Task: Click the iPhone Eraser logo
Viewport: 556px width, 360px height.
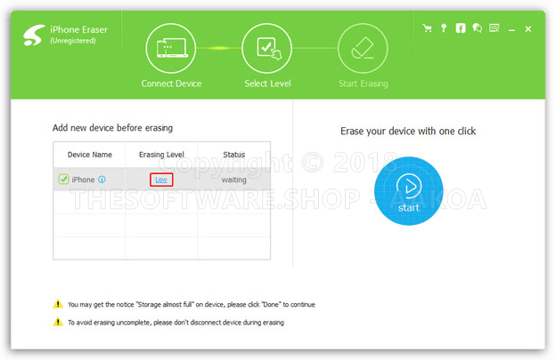Action: coord(34,35)
